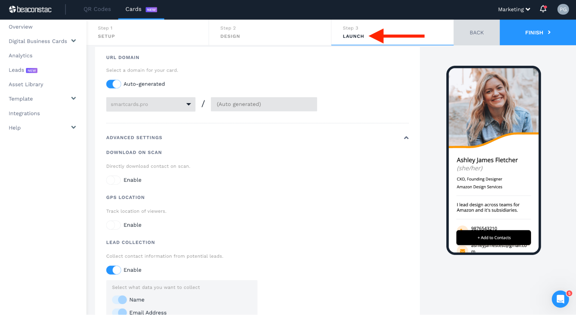Viewport: 576px width, 315px height.
Task: Open Leads in the sidebar
Action: [x=16, y=70]
